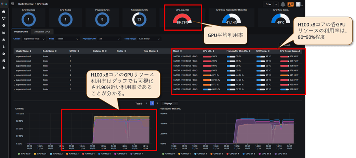Click the GPU Avg. Temp. gauge

pos(281,19)
